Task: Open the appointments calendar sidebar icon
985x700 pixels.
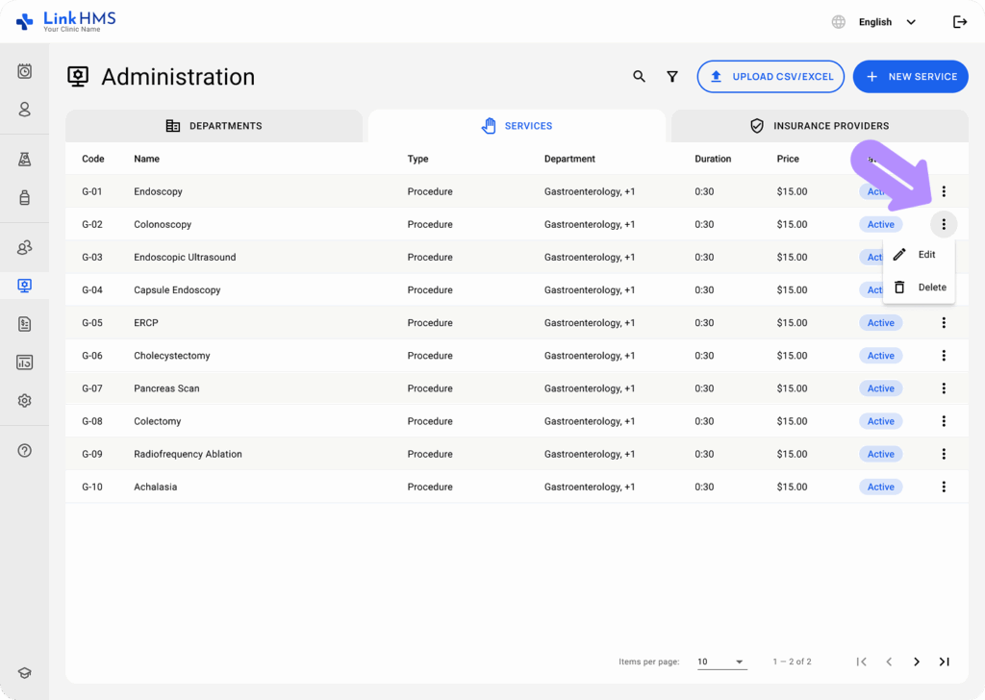Action: click(x=25, y=71)
